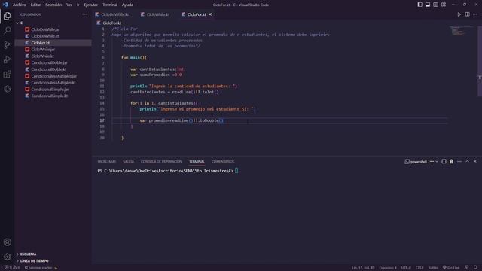Viewport: 482px width, 271px height.
Task: Change Kotlin language mode in status bar
Action: click(x=433, y=268)
